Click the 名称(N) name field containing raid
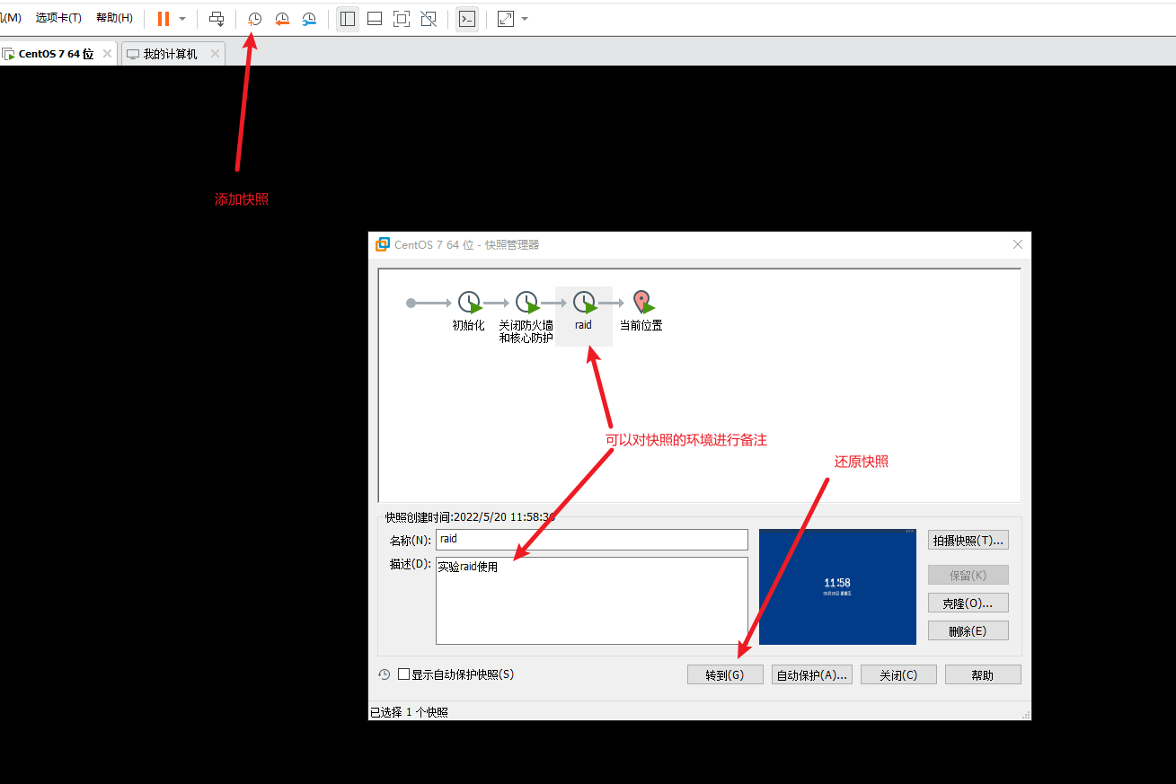 592,539
